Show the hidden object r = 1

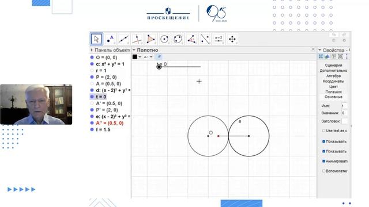[x=92, y=70]
